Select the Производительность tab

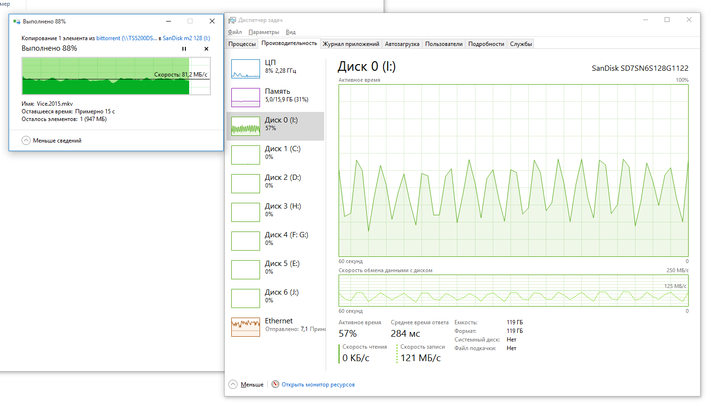[289, 43]
